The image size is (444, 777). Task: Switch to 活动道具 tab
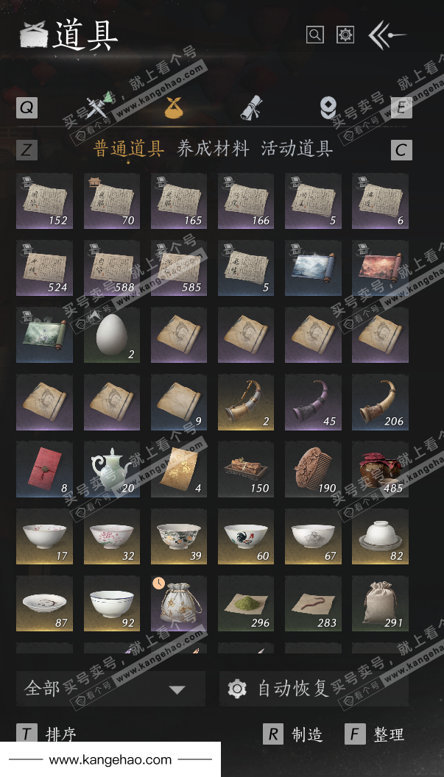297,149
